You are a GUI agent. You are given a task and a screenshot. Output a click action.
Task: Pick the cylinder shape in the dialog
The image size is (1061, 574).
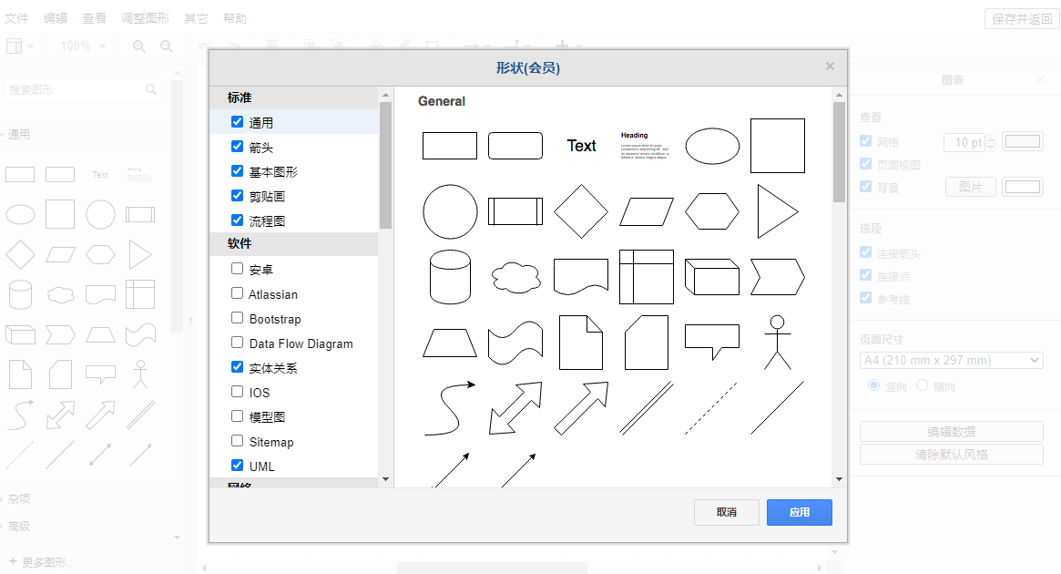[x=450, y=277]
